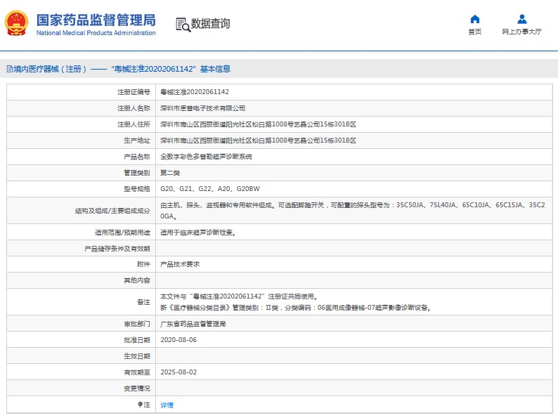Click the breadcrumb title 基本信息
The image size is (558, 418).
click(x=215, y=69)
